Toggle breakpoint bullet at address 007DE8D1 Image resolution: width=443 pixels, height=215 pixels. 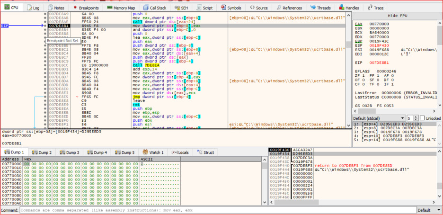(x=45, y=69)
